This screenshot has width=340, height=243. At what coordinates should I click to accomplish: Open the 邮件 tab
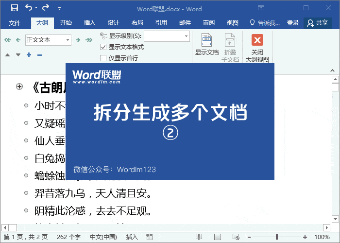(x=185, y=23)
